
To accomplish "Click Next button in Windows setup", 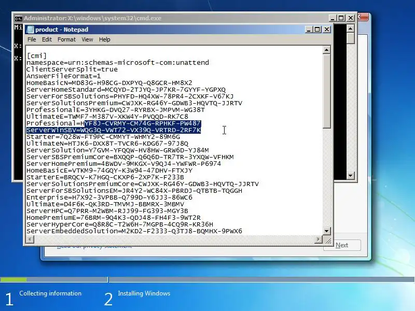I will point(342,245).
